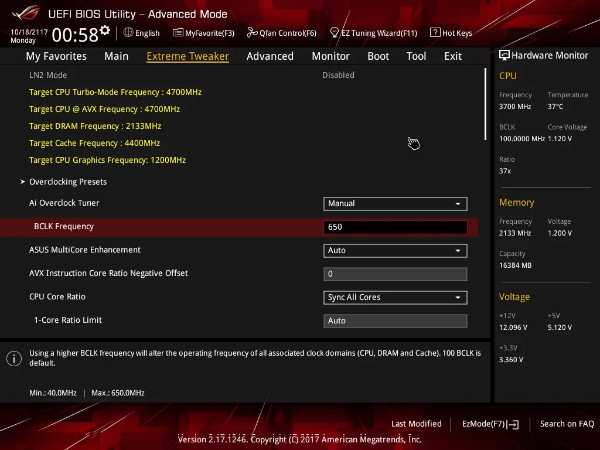600x450 pixels.
Task: Click the Hot Keys question mark icon
Action: [x=435, y=33]
